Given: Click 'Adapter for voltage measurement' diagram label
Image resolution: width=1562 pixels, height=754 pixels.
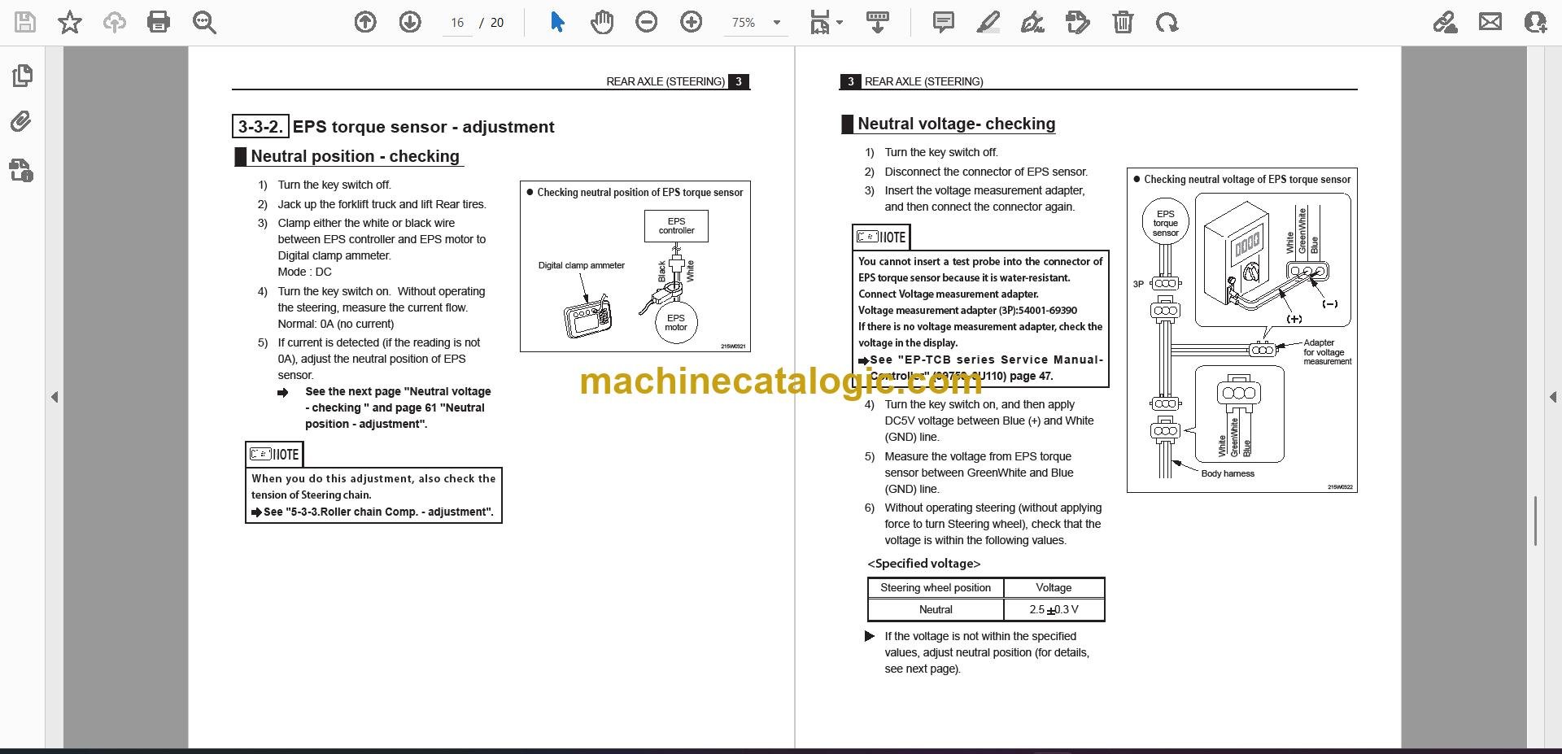Looking at the screenshot, I should click(x=1327, y=352).
